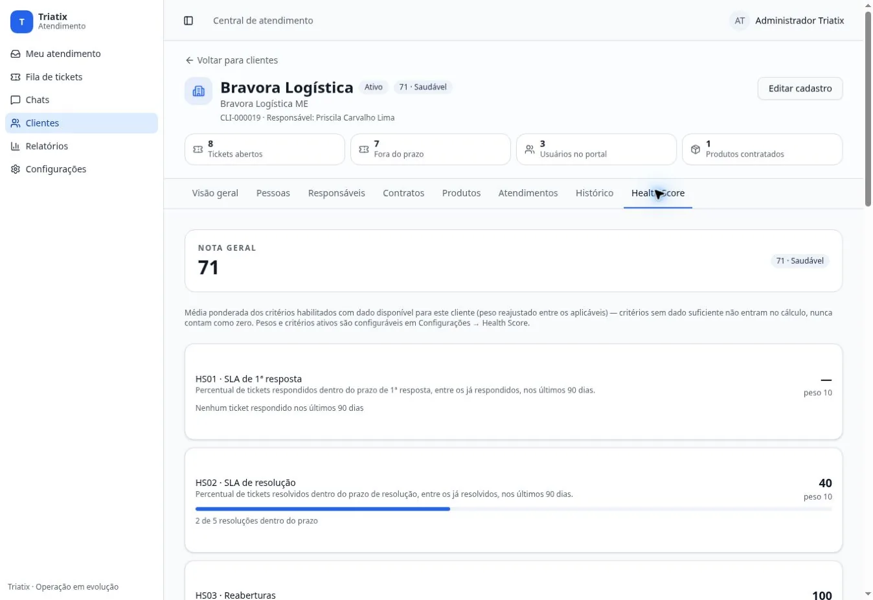Click the Produtos contratados card
The width and height of the screenshot is (873, 600).
(762, 150)
